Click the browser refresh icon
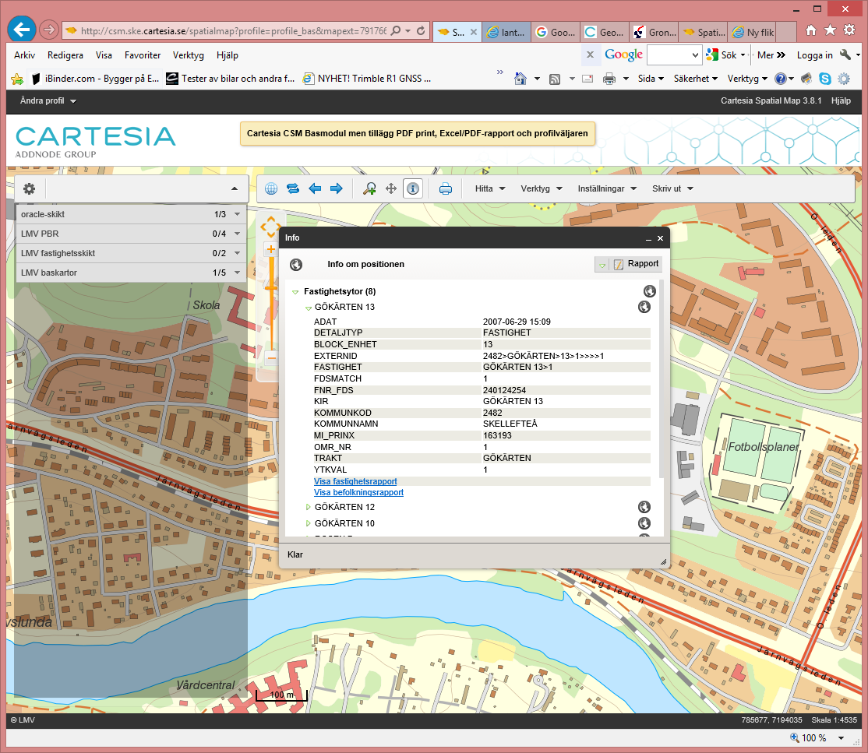The image size is (868, 753). point(421,31)
